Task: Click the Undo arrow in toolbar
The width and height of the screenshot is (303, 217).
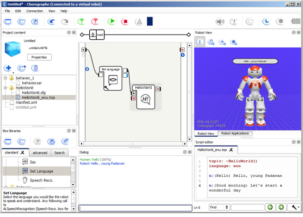Action: click(51, 22)
